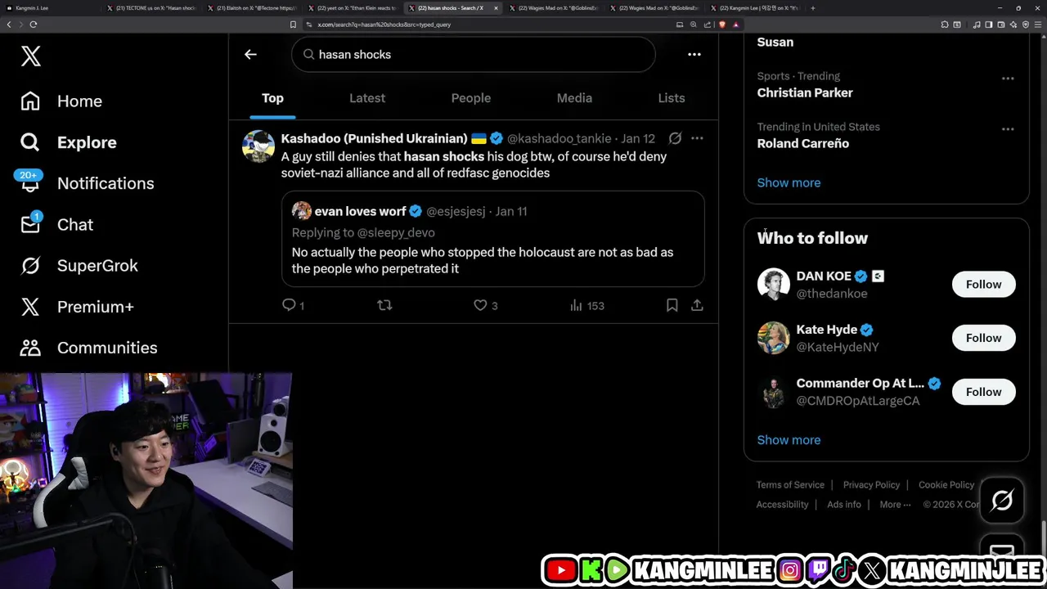Open search options three-dot menu

(694, 54)
